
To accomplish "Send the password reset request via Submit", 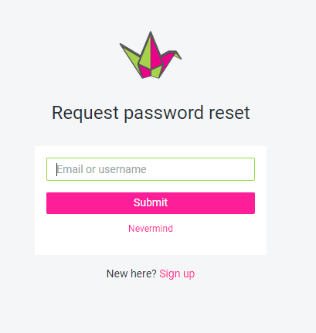I will coord(151,203).
